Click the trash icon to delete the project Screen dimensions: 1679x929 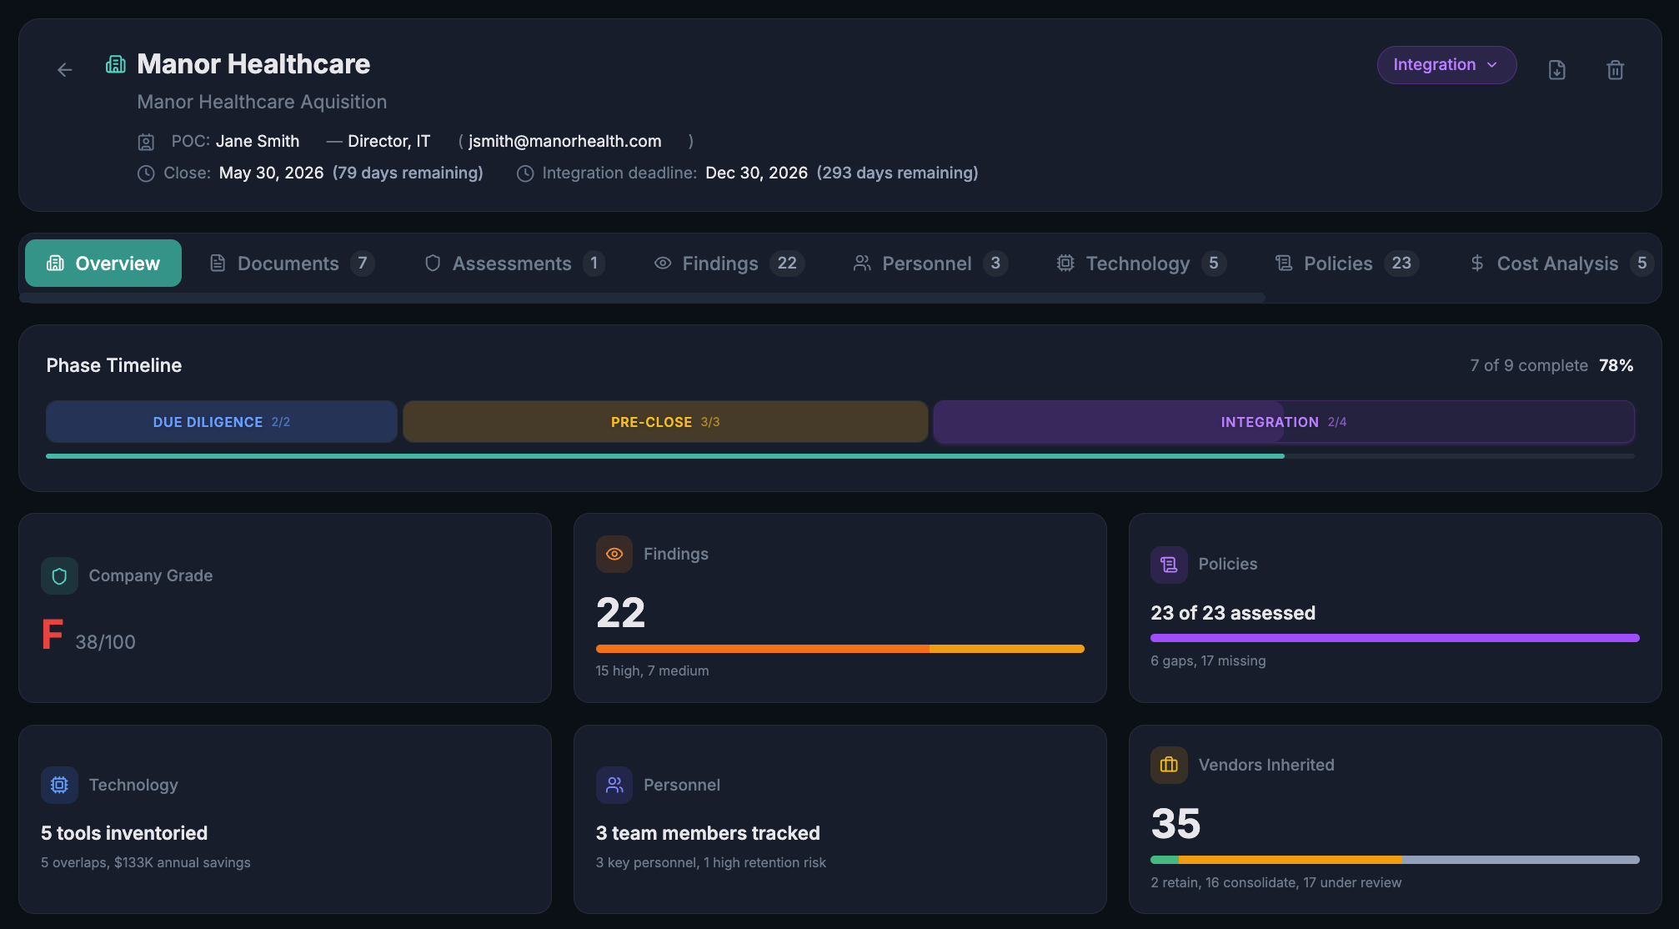tap(1615, 70)
